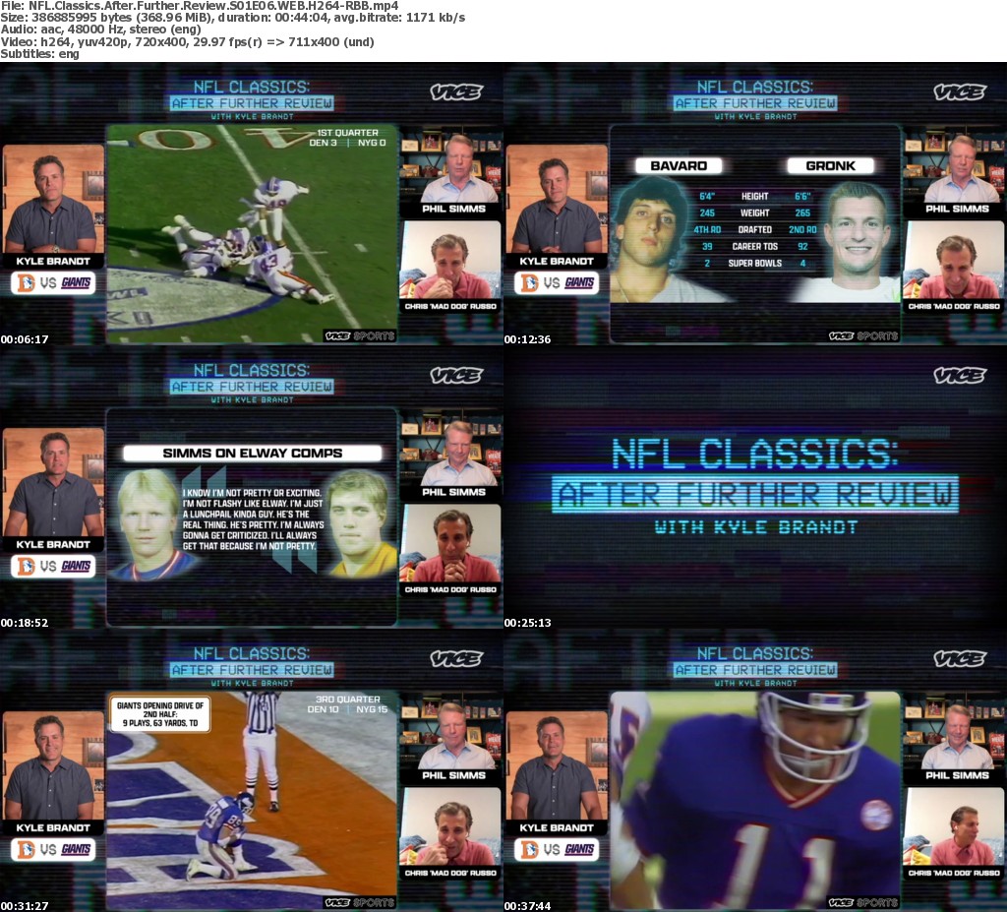The height and width of the screenshot is (912, 1007).
Task: Click the VICE logo on the 00:25:13 title card
Action: [959, 376]
